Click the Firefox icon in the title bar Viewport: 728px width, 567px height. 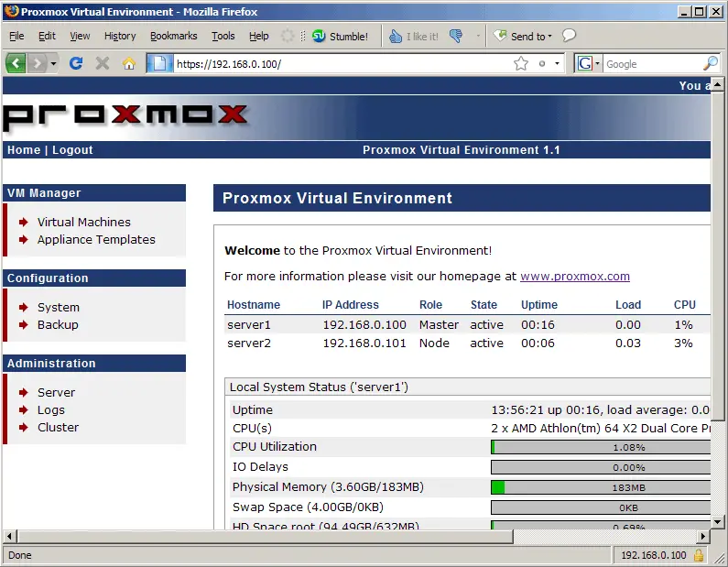pyautogui.click(x=12, y=11)
